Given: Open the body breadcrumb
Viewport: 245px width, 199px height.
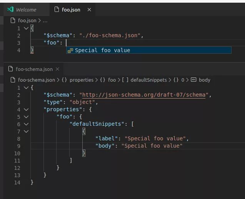Looking at the screenshot, I should coord(204,80).
